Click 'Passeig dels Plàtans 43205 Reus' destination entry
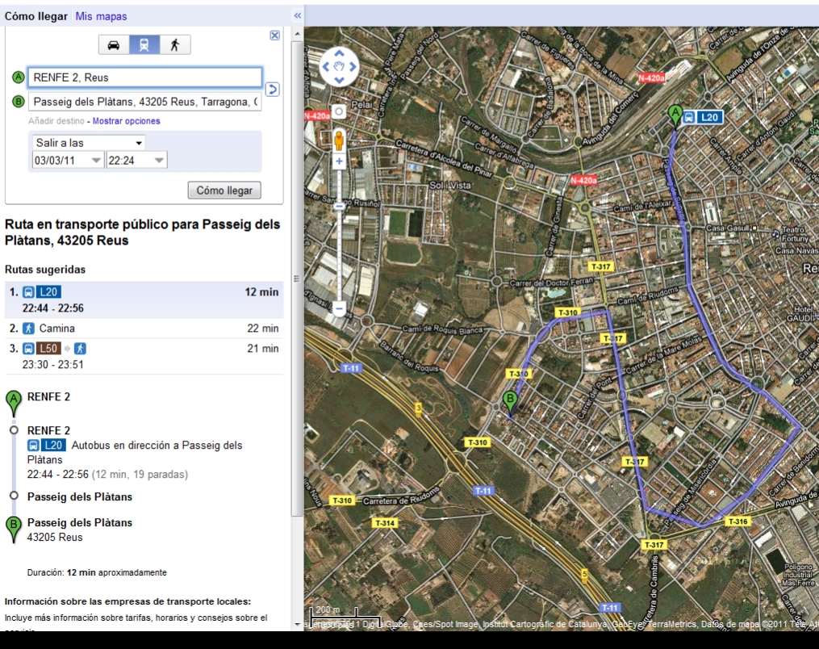This screenshot has height=649, width=819. click(x=79, y=530)
